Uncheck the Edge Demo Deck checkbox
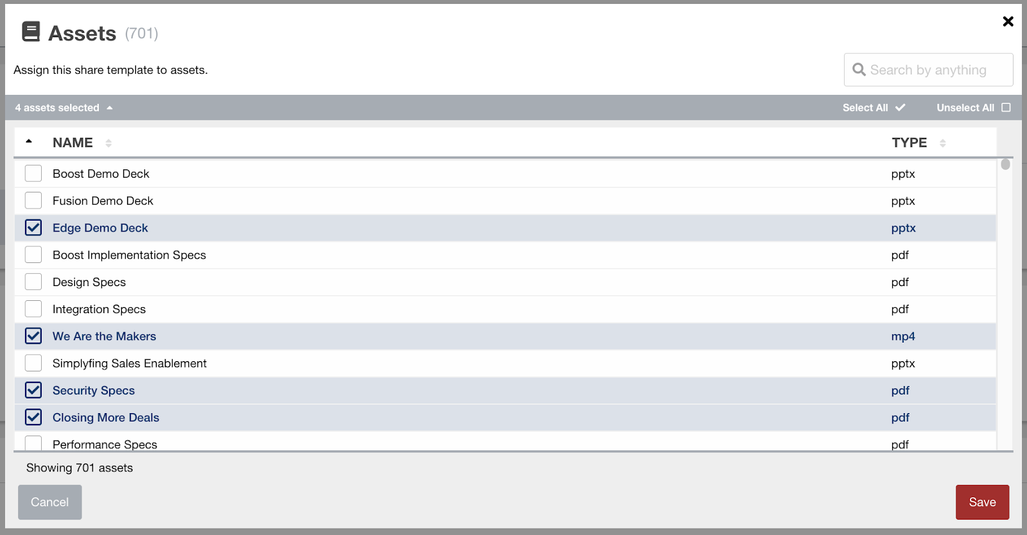The height and width of the screenshot is (535, 1027). [x=33, y=228]
